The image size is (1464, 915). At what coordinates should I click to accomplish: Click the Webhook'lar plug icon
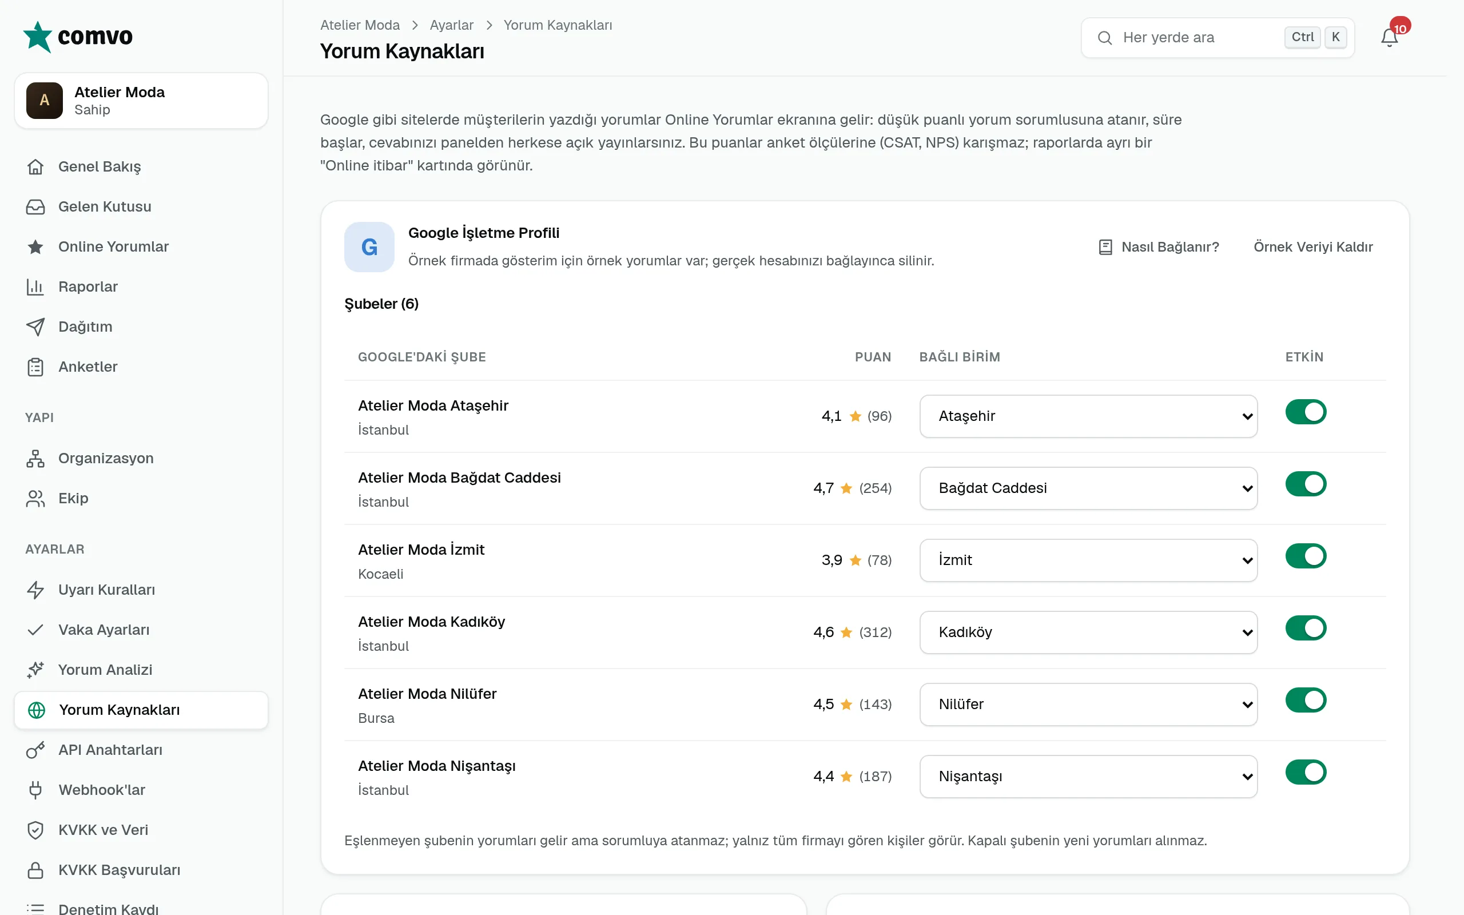click(35, 790)
